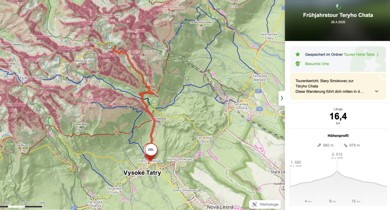Click road number 537 badge near Tatranská Lomnica

259,91
